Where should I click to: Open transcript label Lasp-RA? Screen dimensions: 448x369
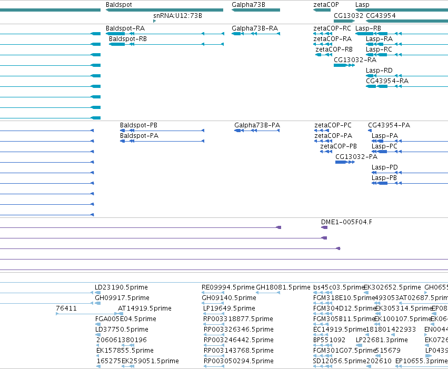tap(379, 39)
